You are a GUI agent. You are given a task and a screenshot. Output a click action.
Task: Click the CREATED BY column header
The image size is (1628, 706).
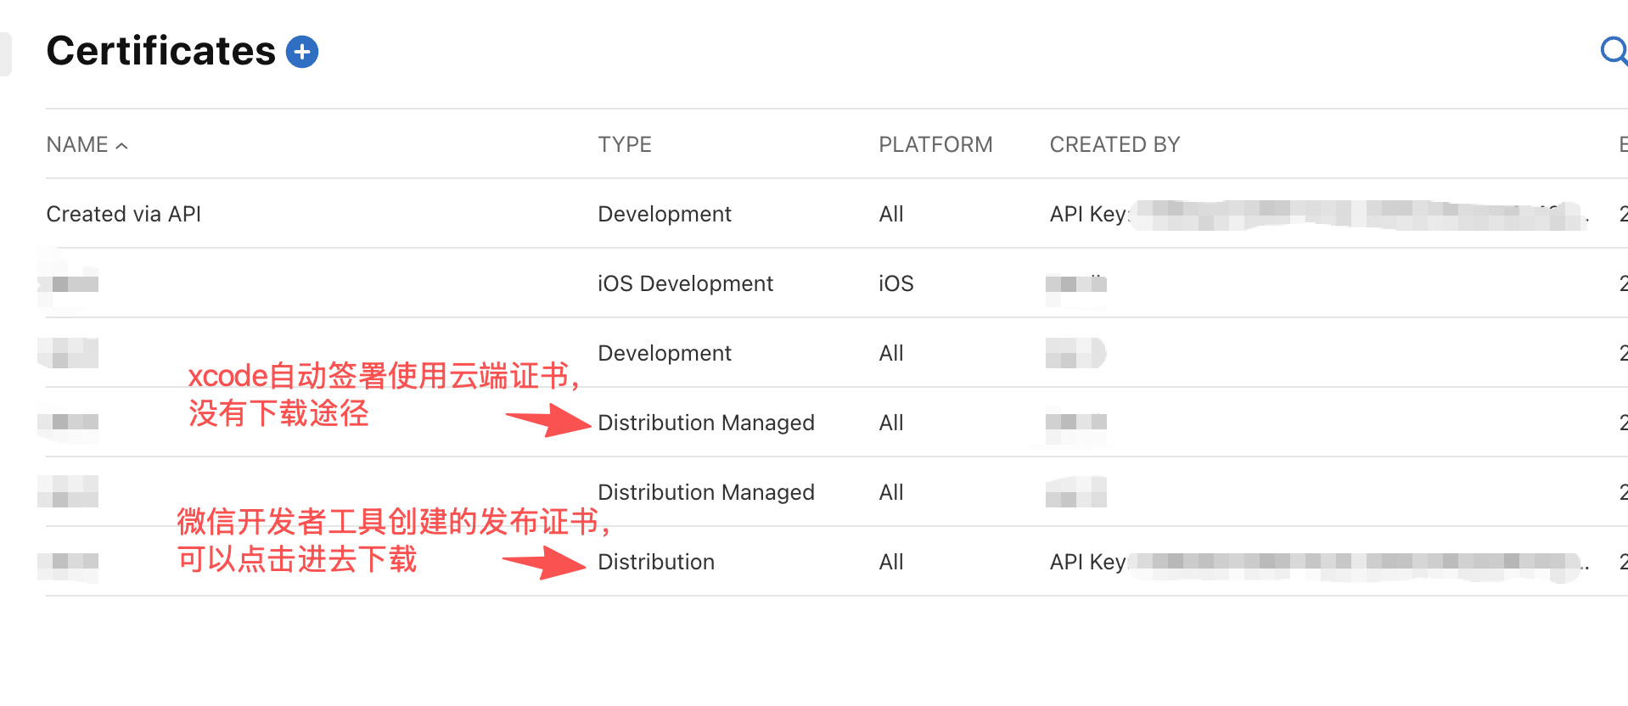point(1115,145)
